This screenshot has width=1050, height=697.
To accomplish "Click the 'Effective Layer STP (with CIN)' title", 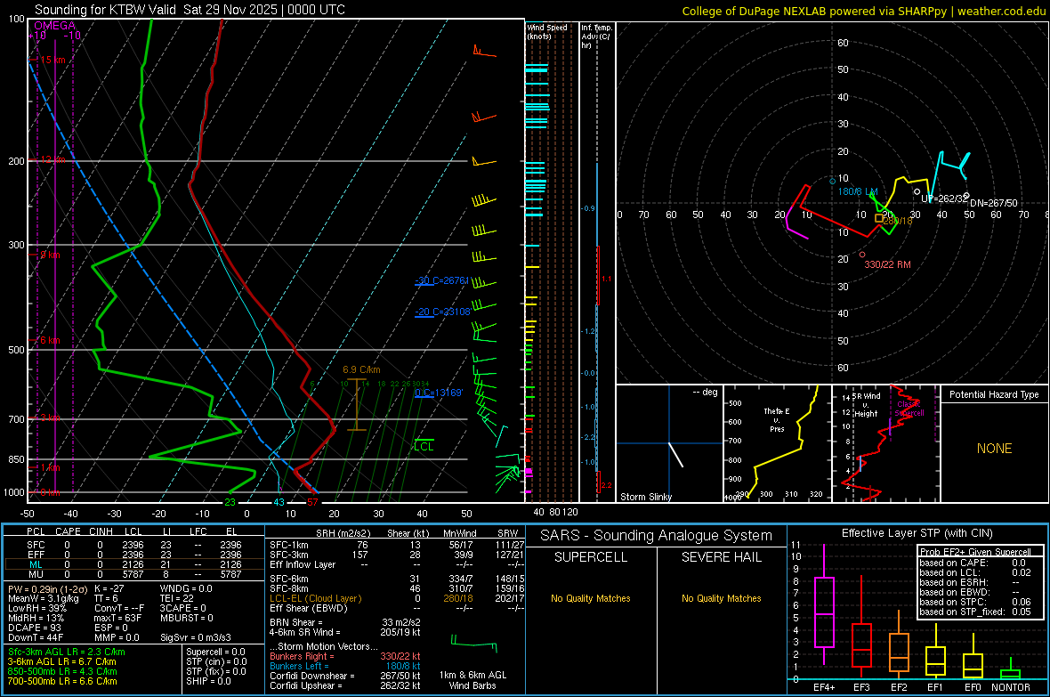I will tap(917, 533).
